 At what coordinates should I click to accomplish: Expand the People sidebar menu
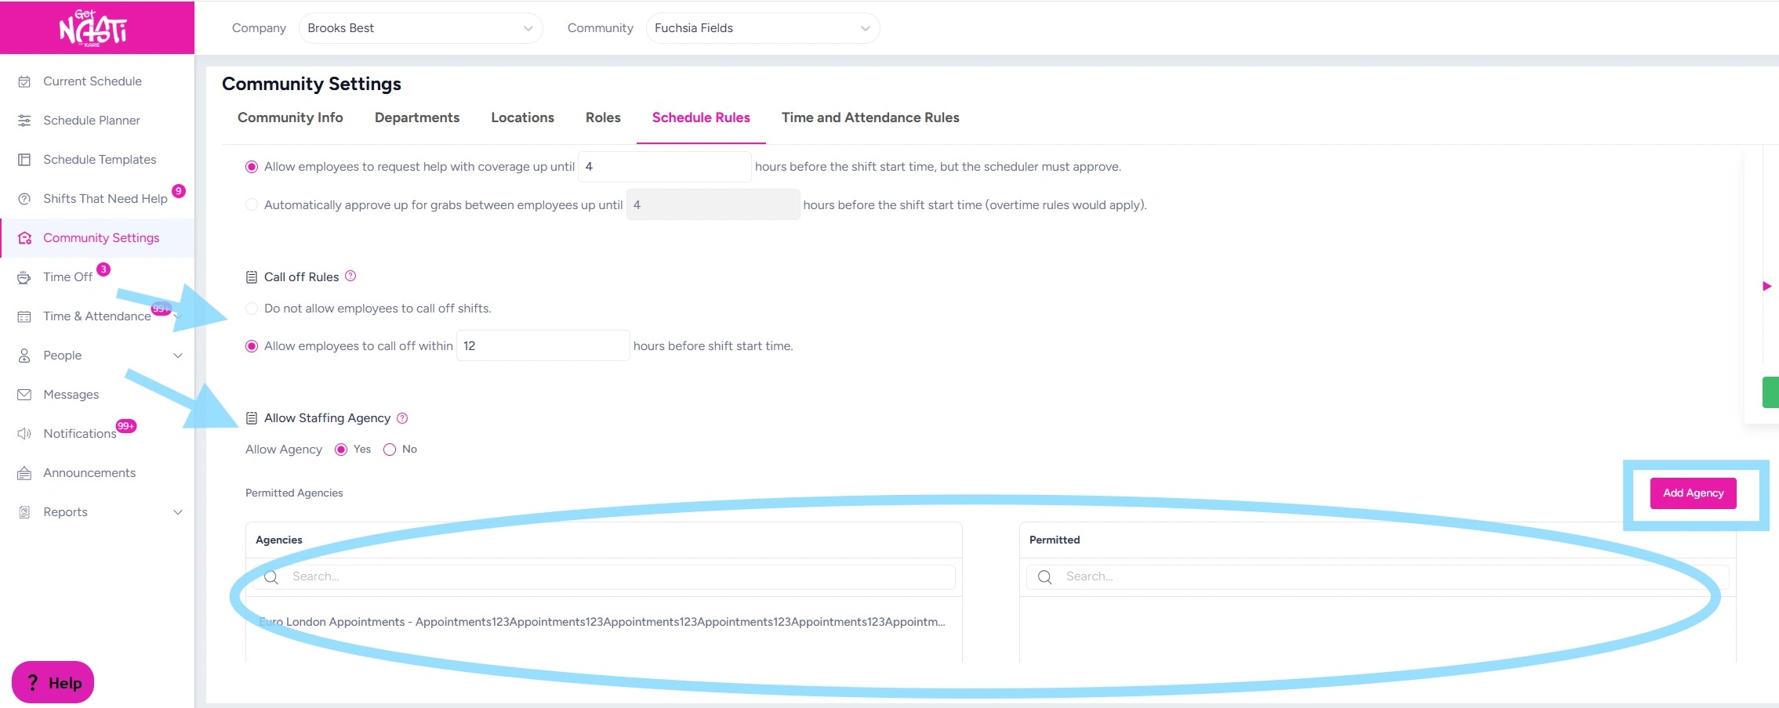coord(178,356)
